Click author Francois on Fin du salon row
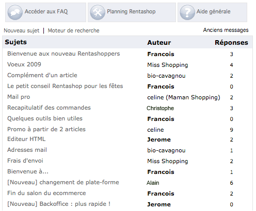256x211 pixels. pyautogui.click(x=161, y=194)
